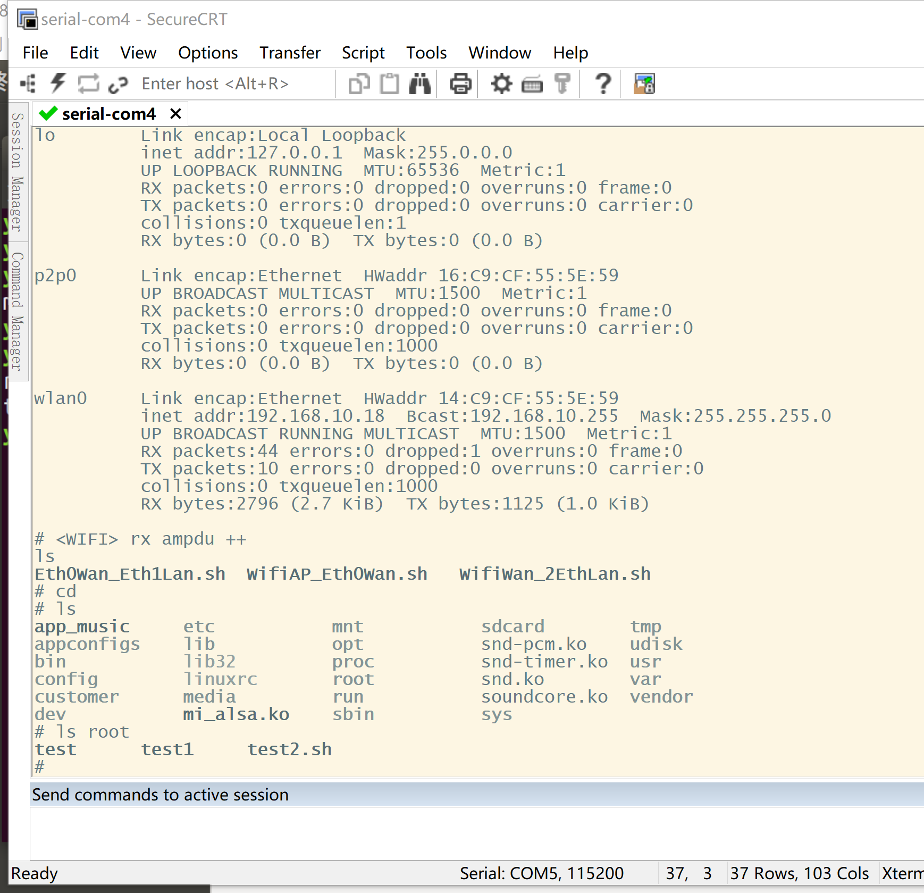
Task: Expand the Command Manager side panel
Action: 18,311
